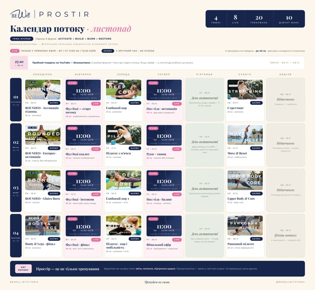Open the 11:00 live tile for 'Фул боді скалпт'
The height and width of the screenshot is (290, 315).
(83, 135)
